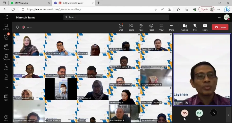Open the browser Favorites list
The width and height of the screenshot is (232, 123).
click(178, 9)
